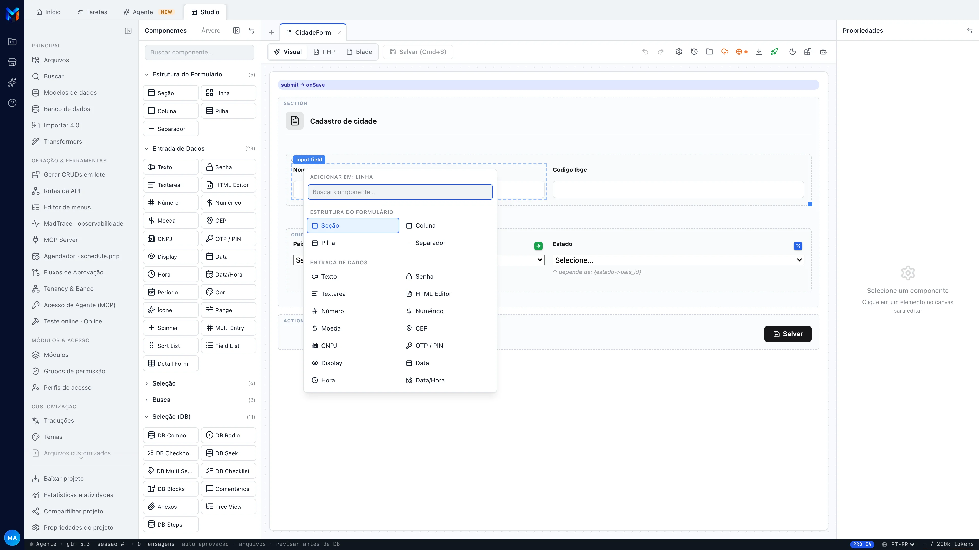The height and width of the screenshot is (550, 979).
Task: Click the folder icon in the editor toolbar
Action: coord(709,52)
